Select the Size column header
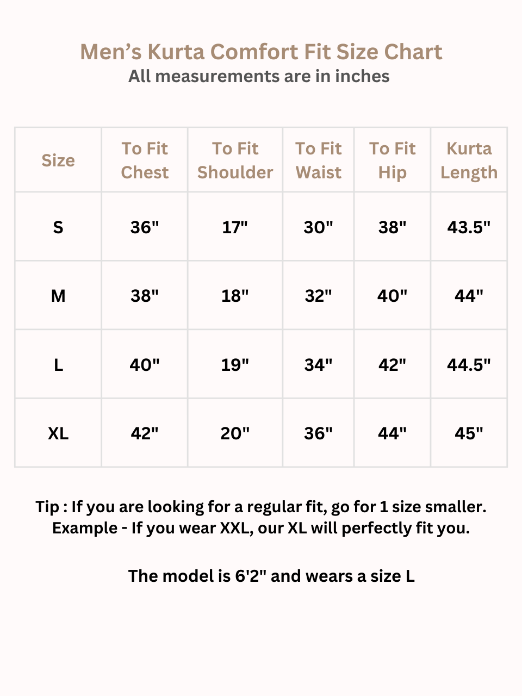Screen dimensions: 522x696 pos(58,160)
